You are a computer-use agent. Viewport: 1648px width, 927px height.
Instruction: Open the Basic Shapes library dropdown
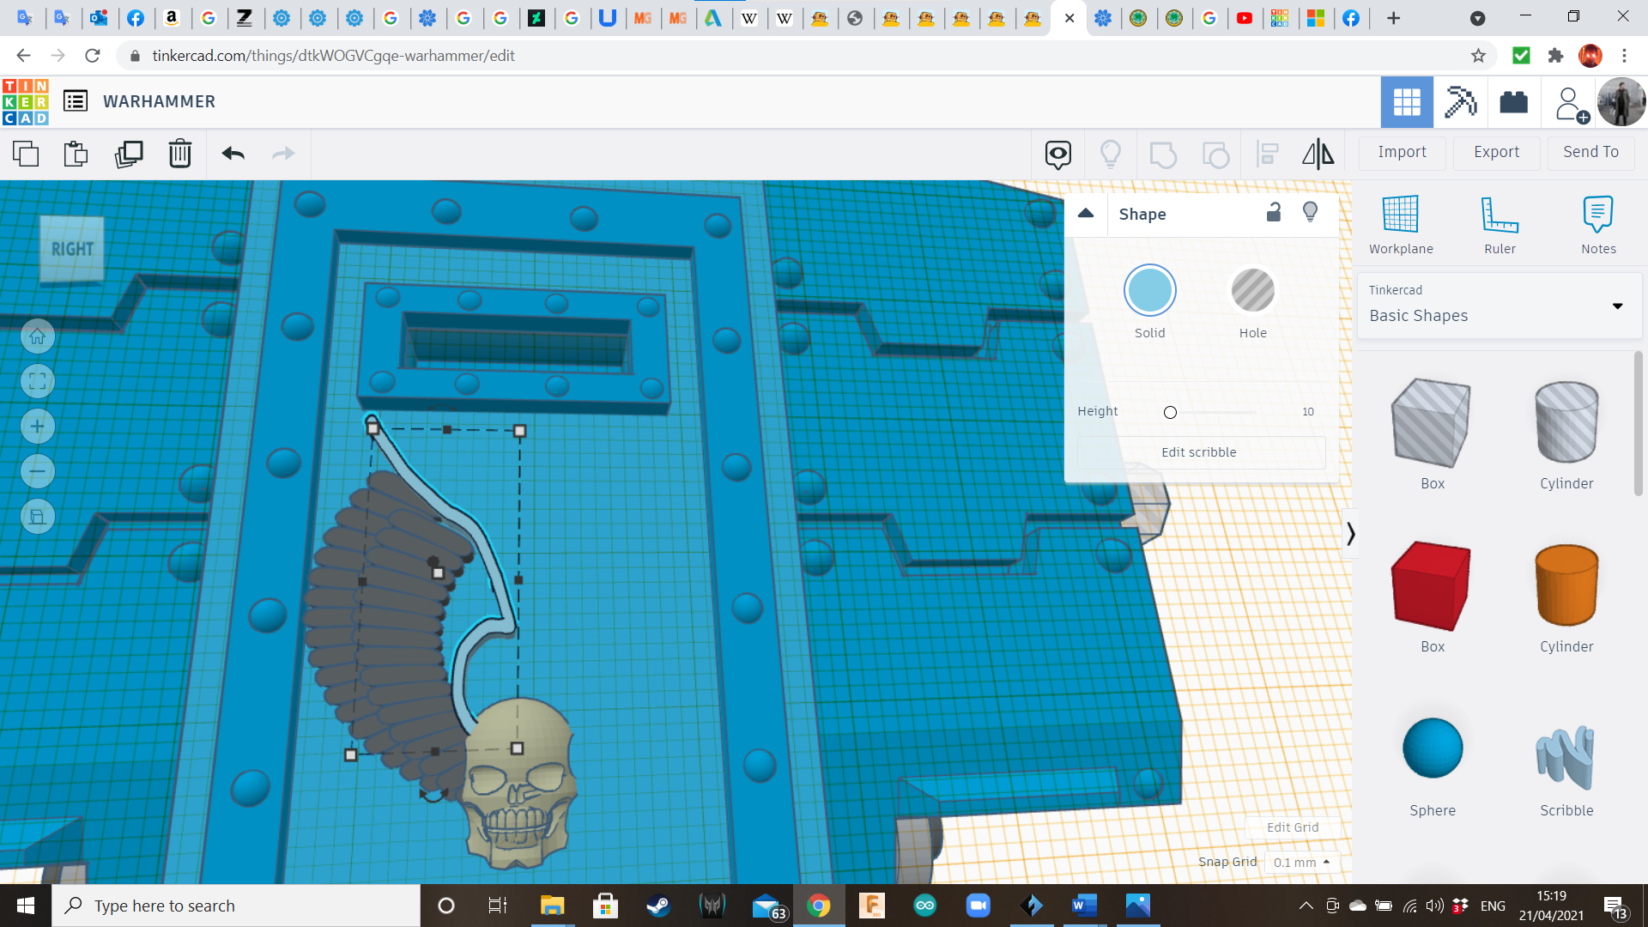pyautogui.click(x=1500, y=306)
